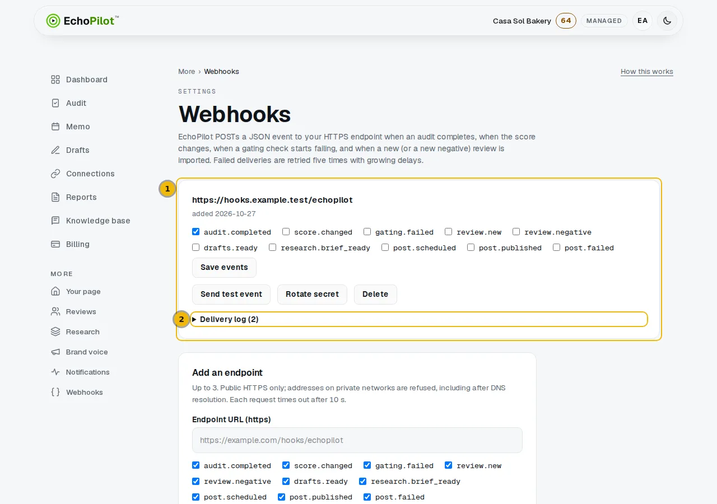Uncheck audit.completed on existing endpoint
Image resolution: width=717 pixels, height=504 pixels.
click(196, 232)
